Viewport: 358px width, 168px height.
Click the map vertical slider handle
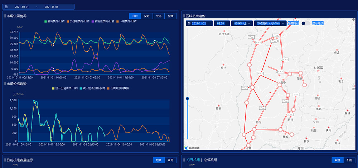[188, 98]
